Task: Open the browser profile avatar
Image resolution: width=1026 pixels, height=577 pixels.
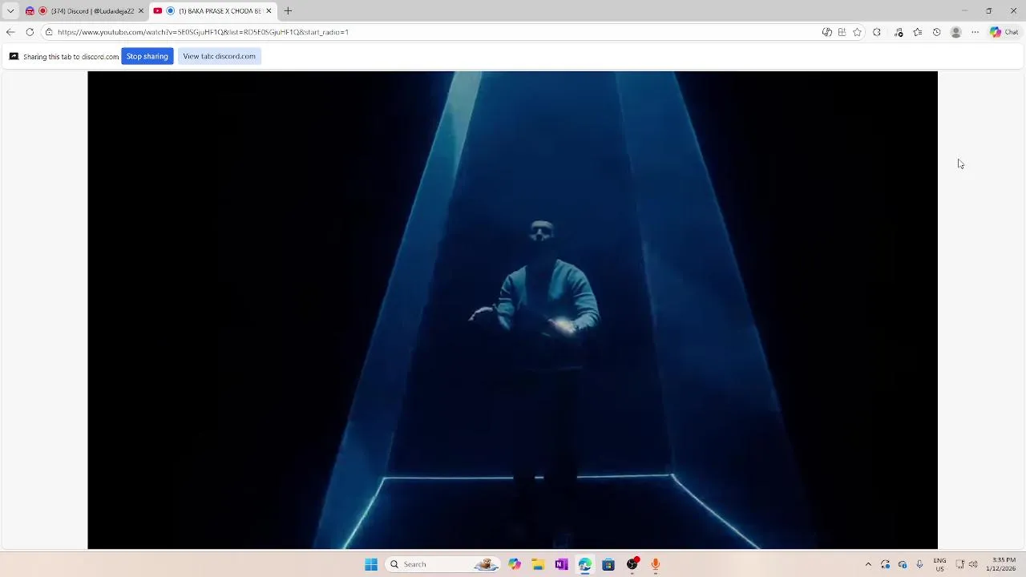Action: pos(955,32)
